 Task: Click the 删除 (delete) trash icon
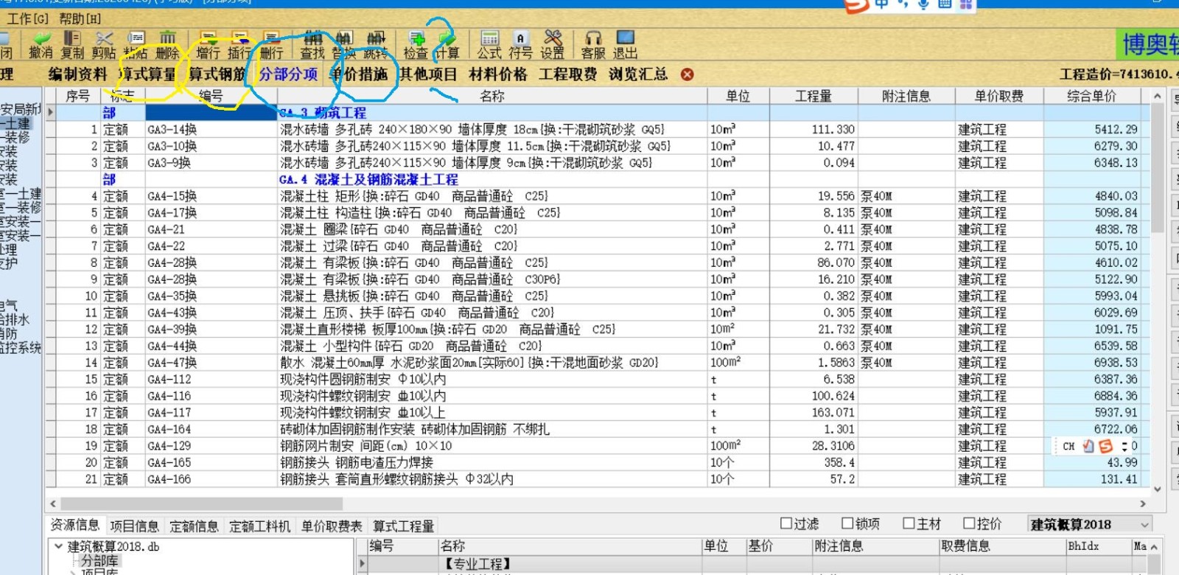[x=167, y=44]
